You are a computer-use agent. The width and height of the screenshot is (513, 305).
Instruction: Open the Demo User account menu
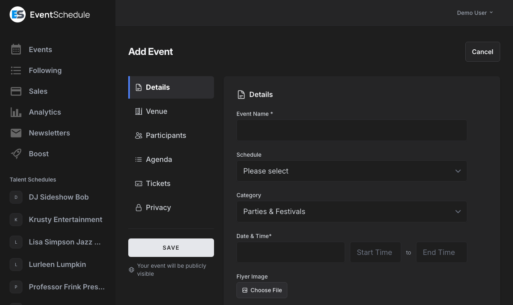click(x=475, y=12)
